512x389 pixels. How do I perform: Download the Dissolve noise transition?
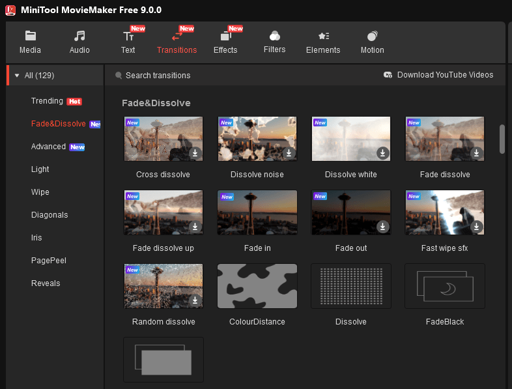coord(289,153)
